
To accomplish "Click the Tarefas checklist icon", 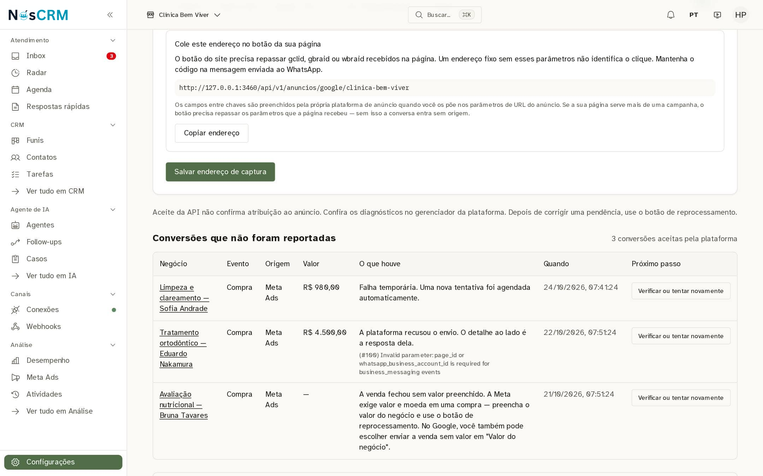I will pos(15,174).
